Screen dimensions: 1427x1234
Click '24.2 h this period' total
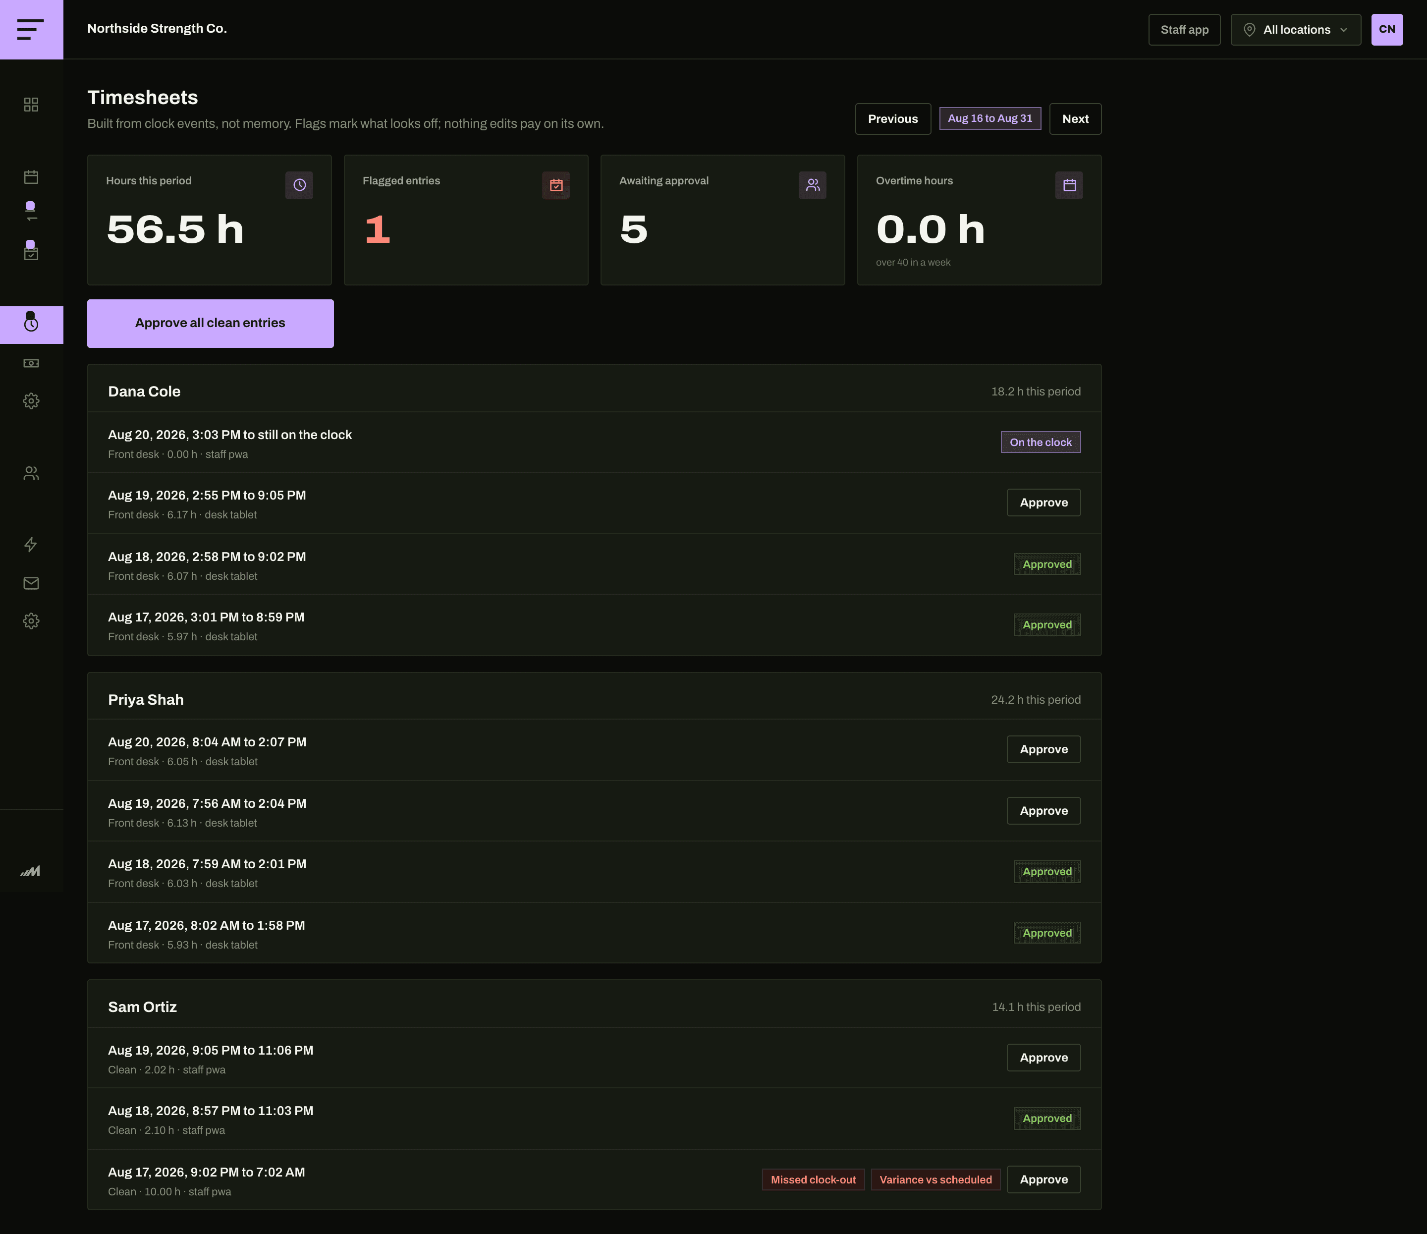1036,699
